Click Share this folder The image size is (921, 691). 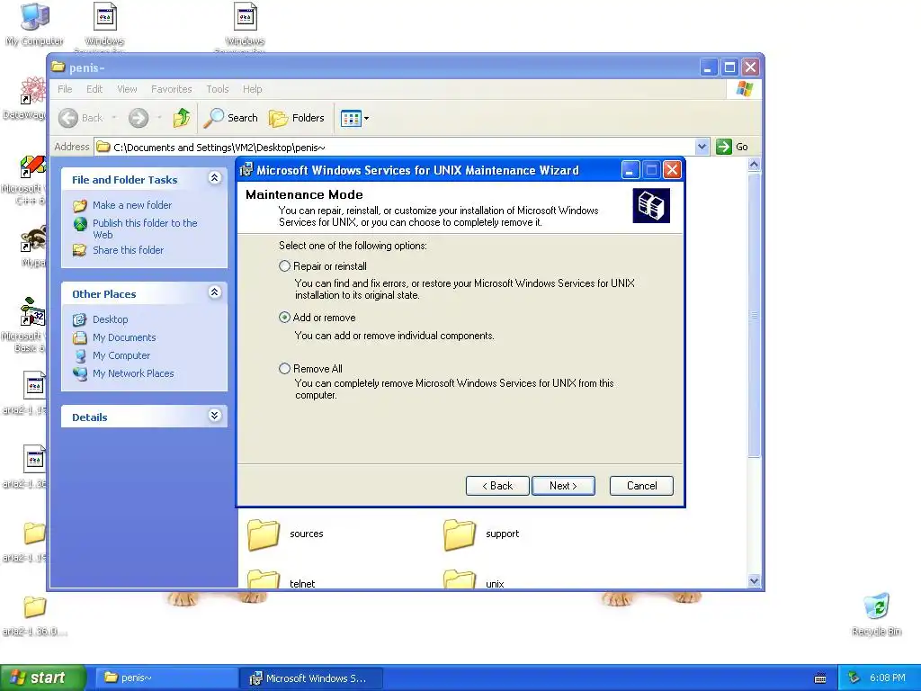128,250
